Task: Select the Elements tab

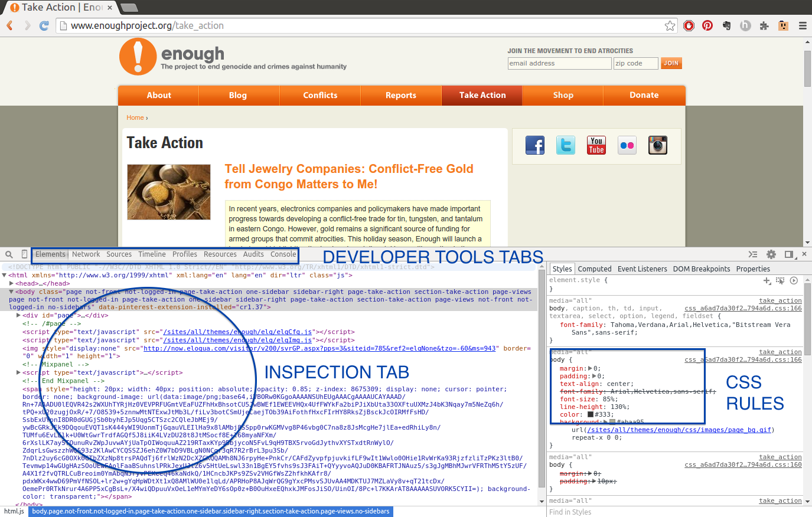Action: [x=50, y=254]
